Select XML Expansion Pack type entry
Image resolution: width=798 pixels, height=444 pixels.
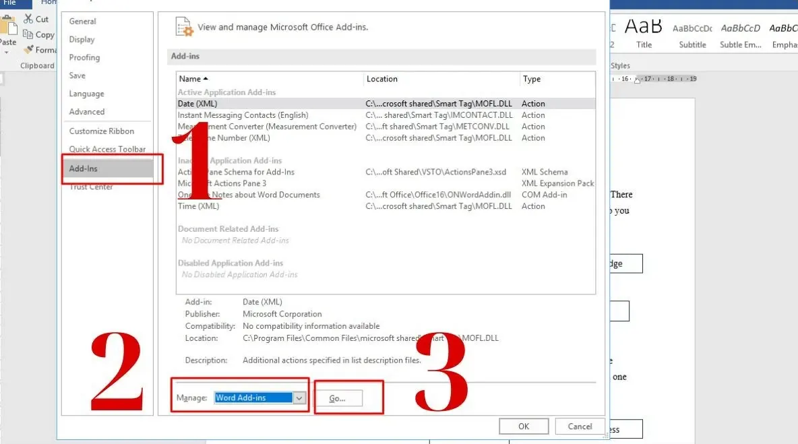point(558,183)
